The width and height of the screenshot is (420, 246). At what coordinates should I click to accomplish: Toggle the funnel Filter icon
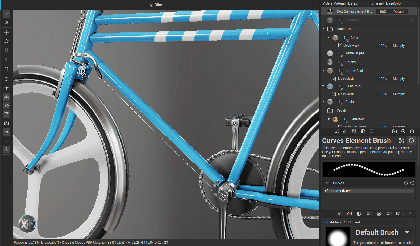coord(6,114)
